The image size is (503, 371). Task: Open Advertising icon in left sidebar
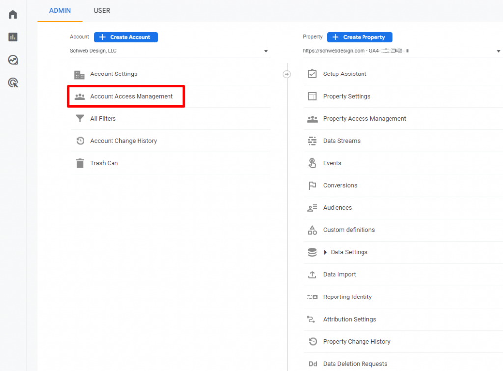(x=13, y=82)
